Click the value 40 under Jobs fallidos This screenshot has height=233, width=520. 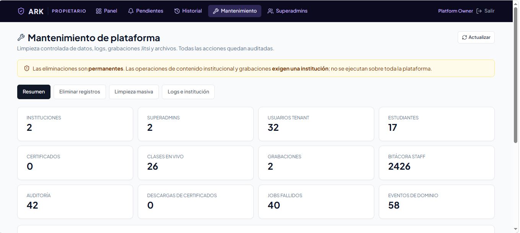[x=274, y=205]
